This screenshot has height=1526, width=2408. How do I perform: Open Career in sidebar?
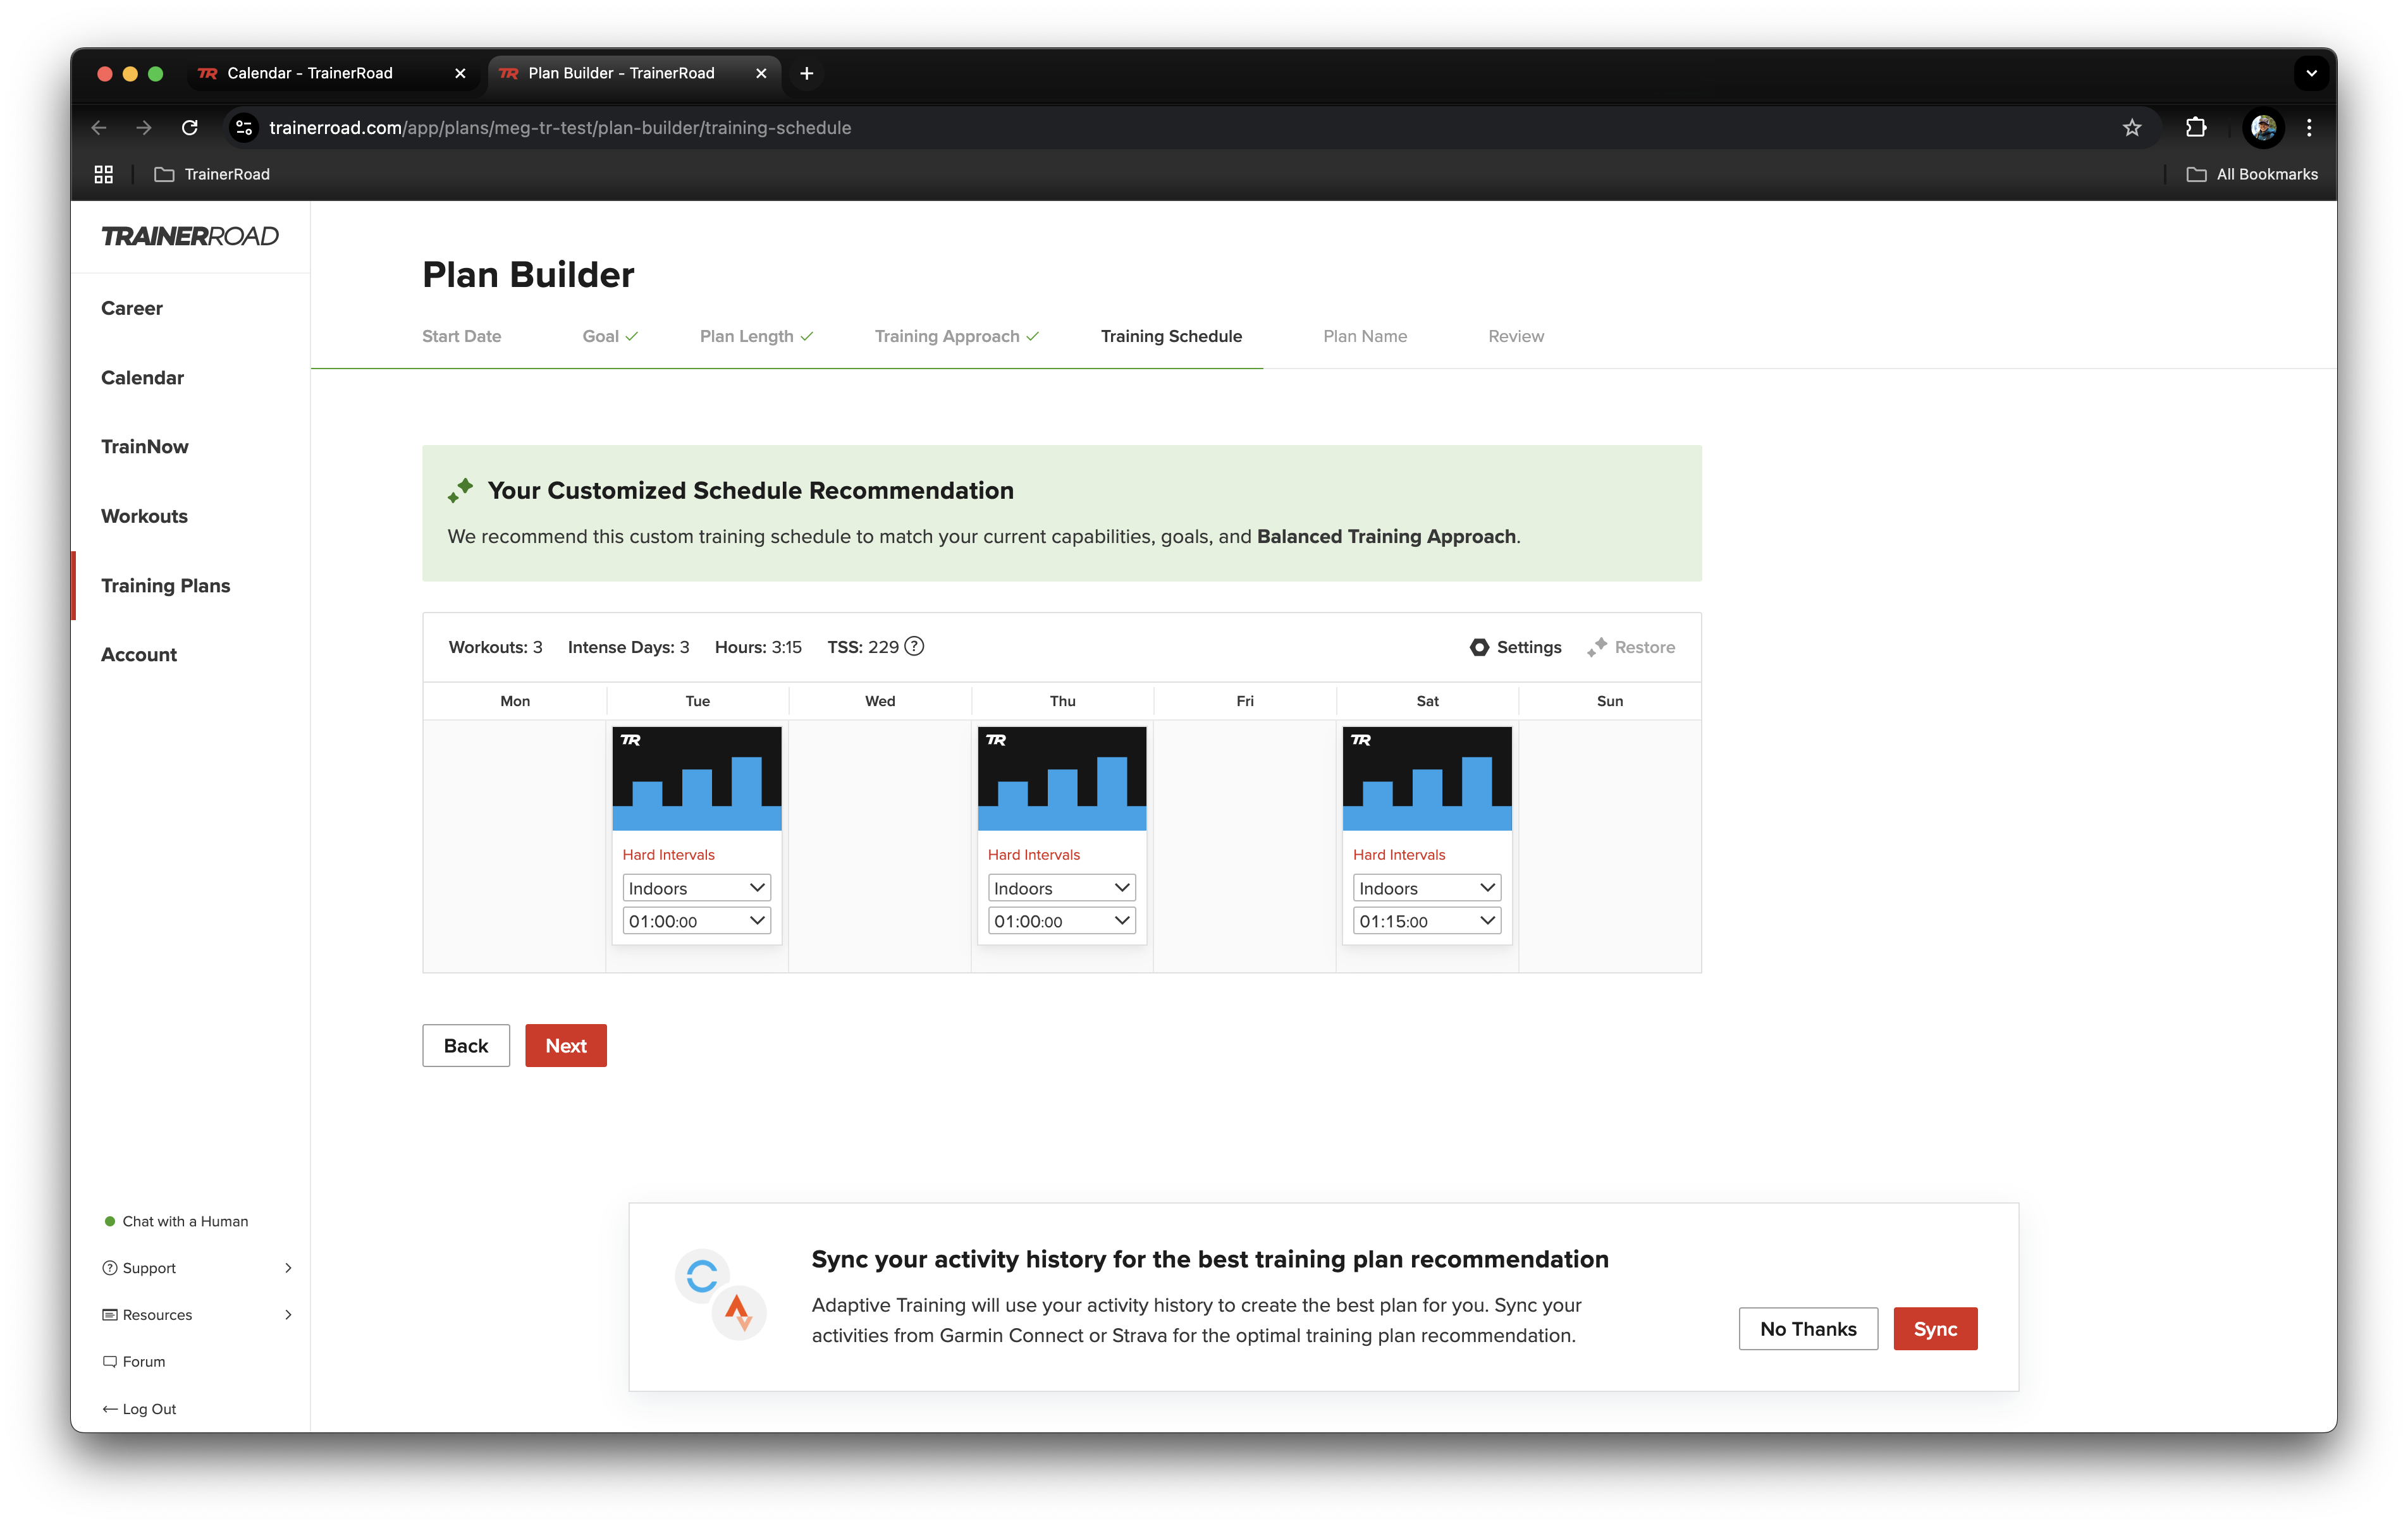[x=132, y=308]
